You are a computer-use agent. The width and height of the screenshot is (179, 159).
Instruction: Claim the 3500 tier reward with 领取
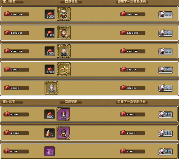[165, 88]
